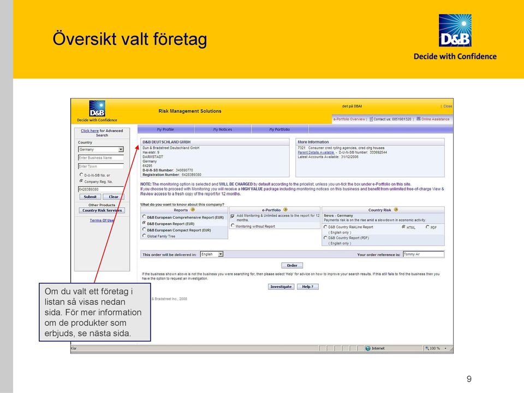Choose the D&B European Report (EUR) option
This screenshot has height=393, width=524.
144,223
